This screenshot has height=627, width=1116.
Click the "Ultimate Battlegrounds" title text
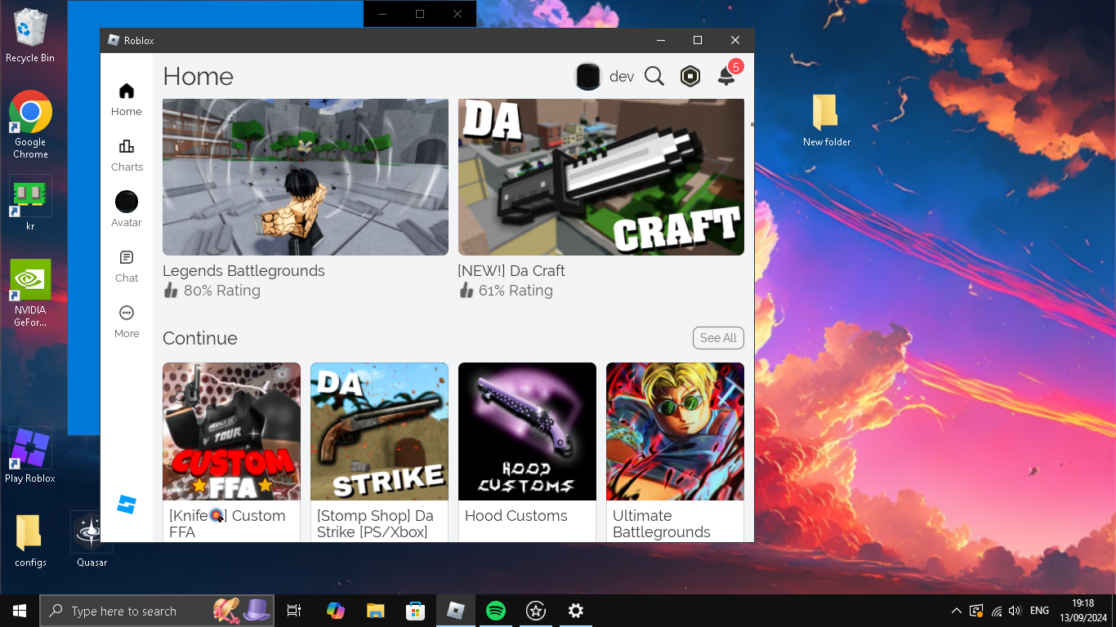(662, 524)
